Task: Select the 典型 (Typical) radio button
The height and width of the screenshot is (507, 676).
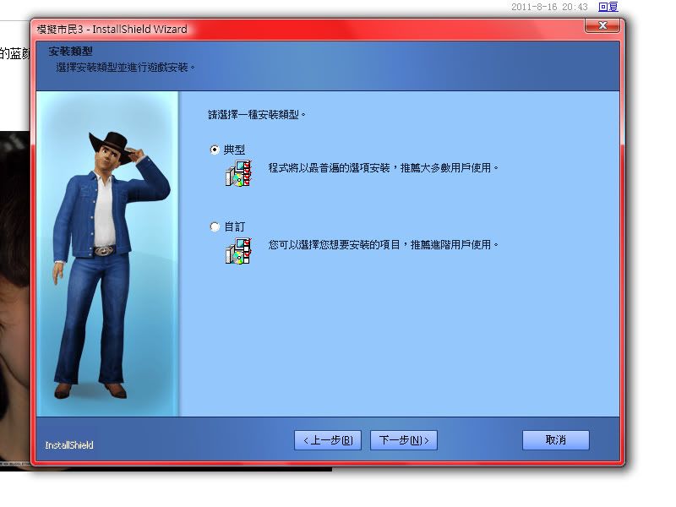Action: (x=215, y=150)
